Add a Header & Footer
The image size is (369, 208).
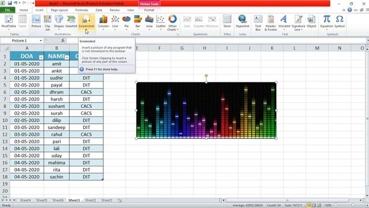[x=270, y=23]
